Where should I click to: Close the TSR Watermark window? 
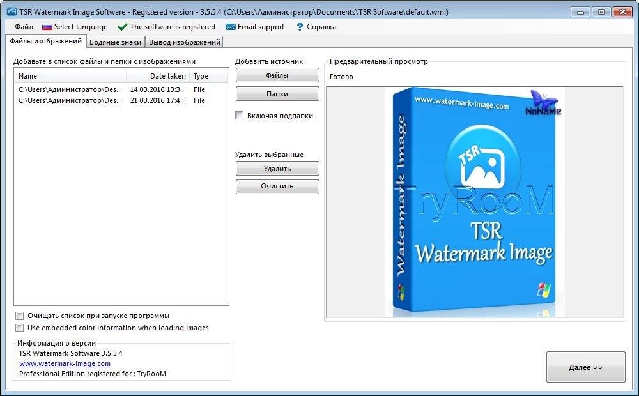pos(622,11)
